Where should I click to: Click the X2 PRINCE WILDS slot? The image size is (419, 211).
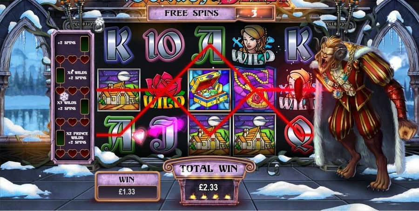(73, 138)
